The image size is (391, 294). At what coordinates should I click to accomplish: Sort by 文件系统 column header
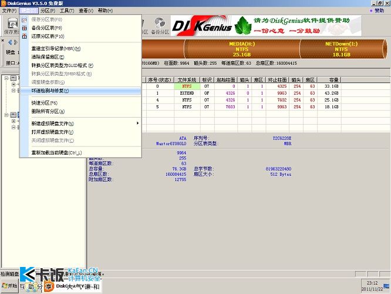tap(187, 80)
